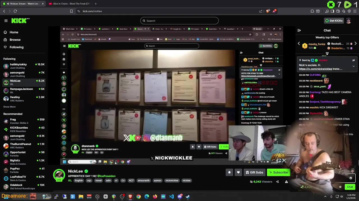359x201 pixels.
Task: Send message with Chat button
Action: tap(350, 187)
